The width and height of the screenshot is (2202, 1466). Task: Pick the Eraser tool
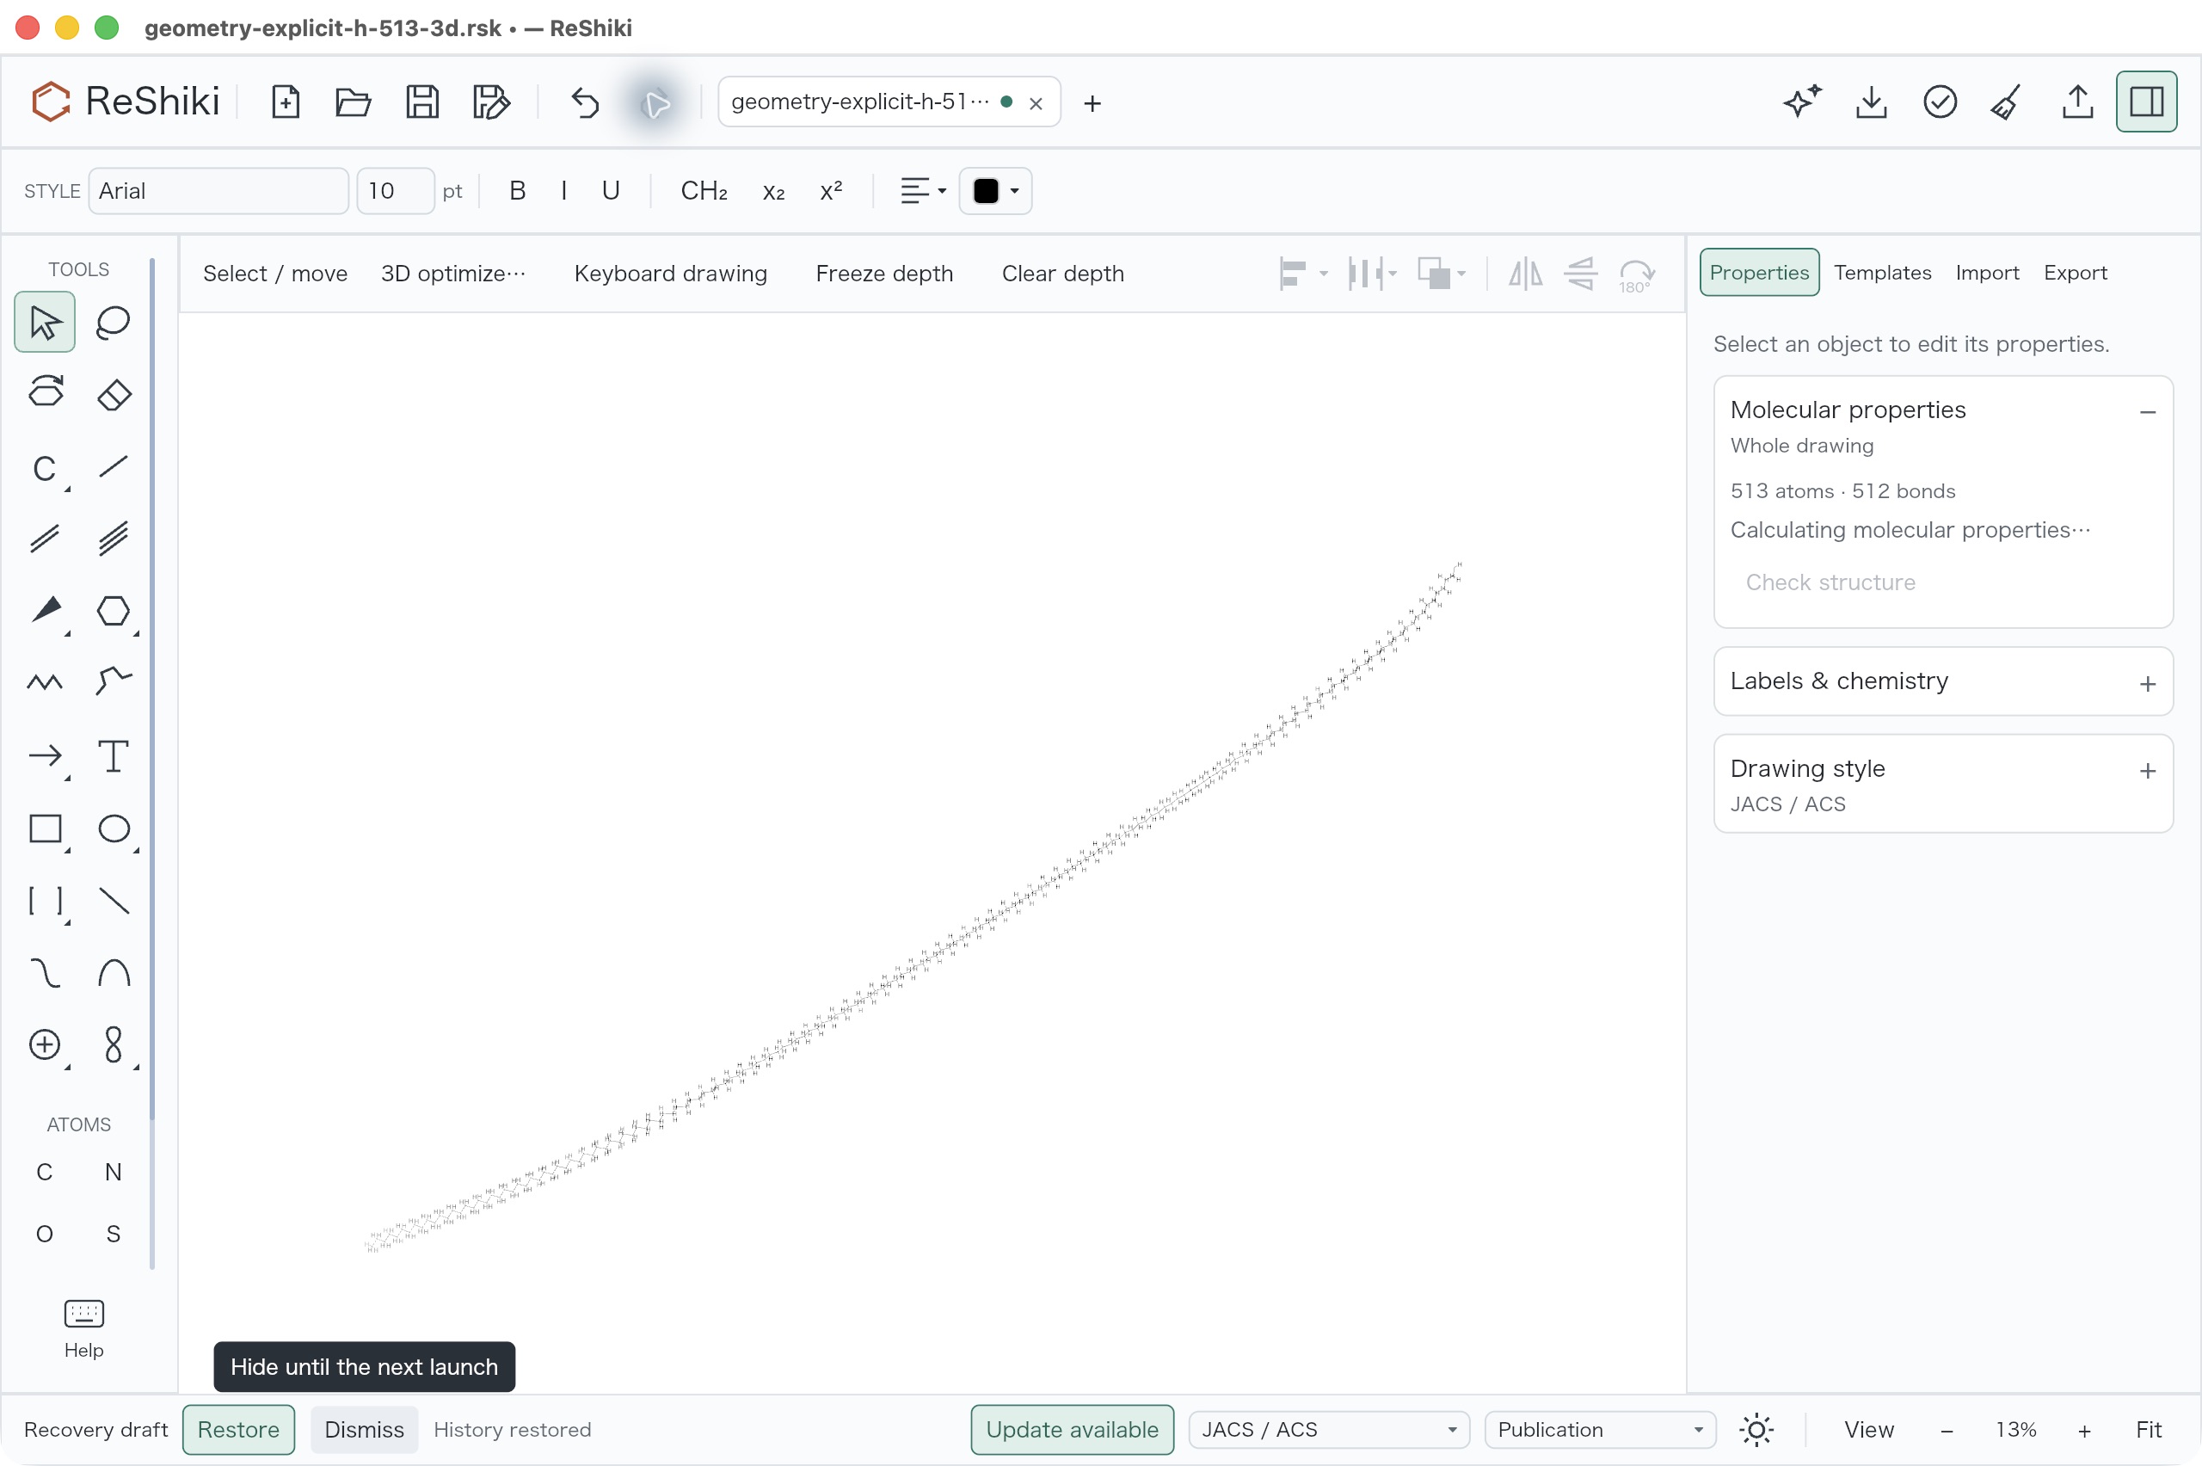113,394
